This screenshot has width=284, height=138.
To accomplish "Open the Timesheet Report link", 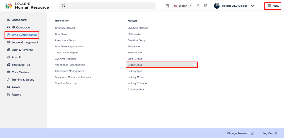I will pyautogui.click(x=65, y=28).
